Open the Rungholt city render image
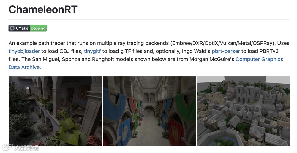 [243, 111]
